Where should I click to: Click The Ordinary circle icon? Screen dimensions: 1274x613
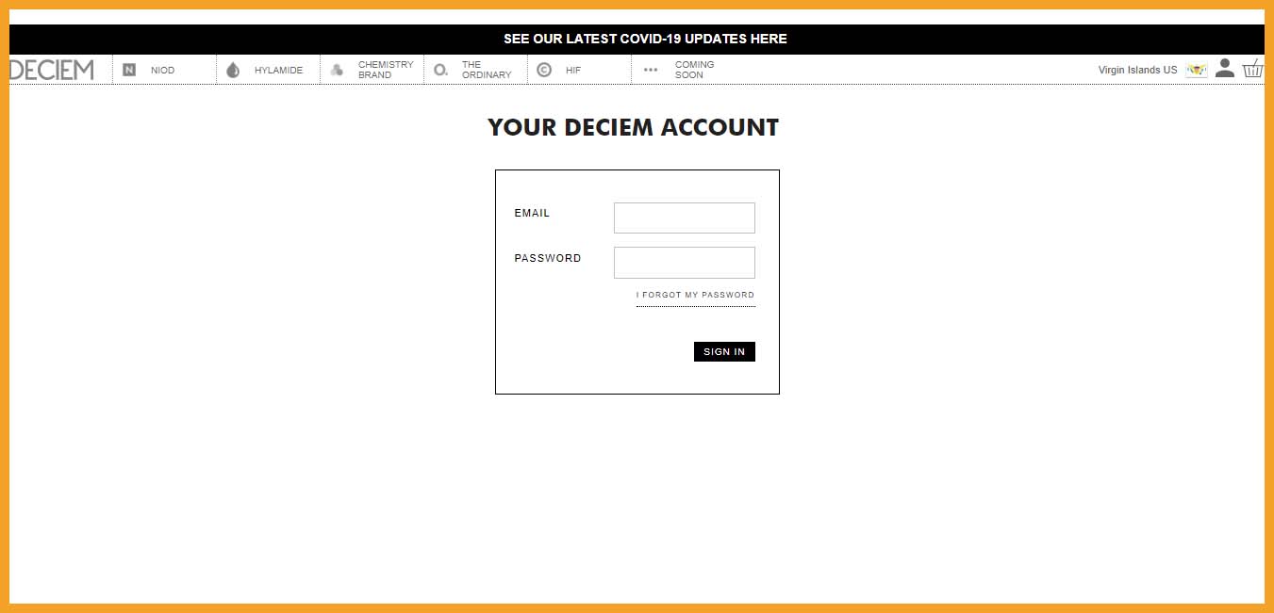(440, 70)
